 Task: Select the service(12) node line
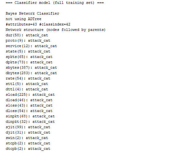click(31, 46)
